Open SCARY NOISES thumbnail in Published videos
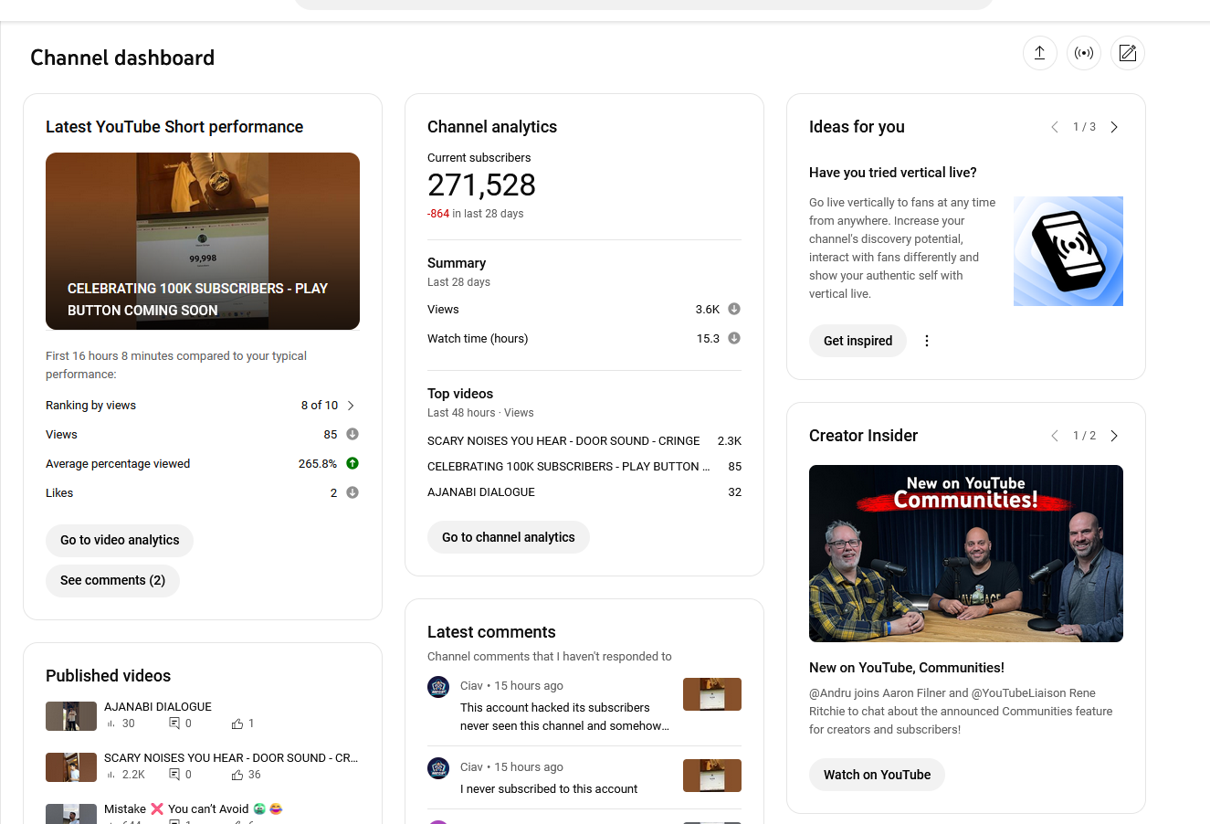The height and width of the screenshot is (824, 1210). point(71,767)
